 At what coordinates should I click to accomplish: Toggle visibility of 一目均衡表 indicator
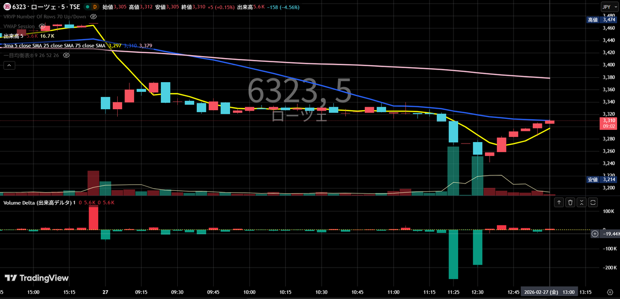pos(66,56)
